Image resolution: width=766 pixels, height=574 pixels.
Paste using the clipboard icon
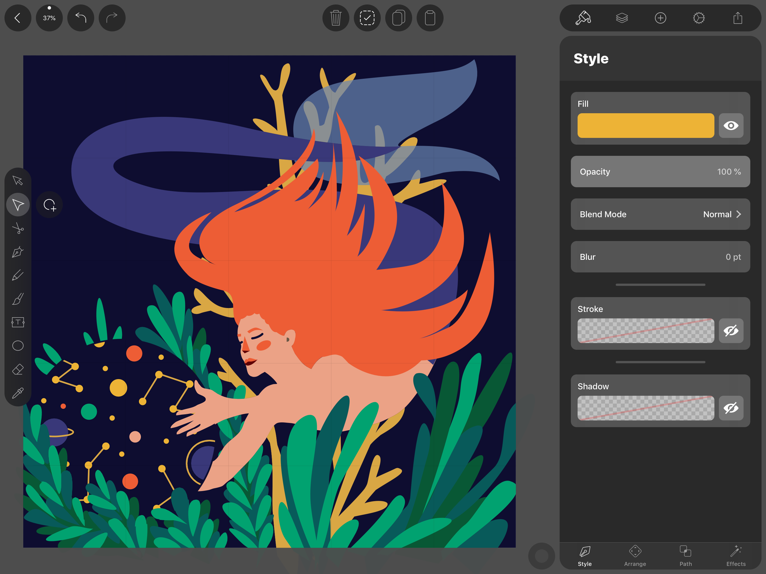click(x=430, y=18)
